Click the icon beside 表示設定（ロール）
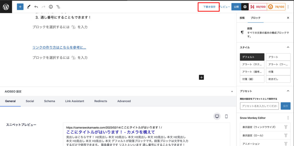 (x=286, y=135)
